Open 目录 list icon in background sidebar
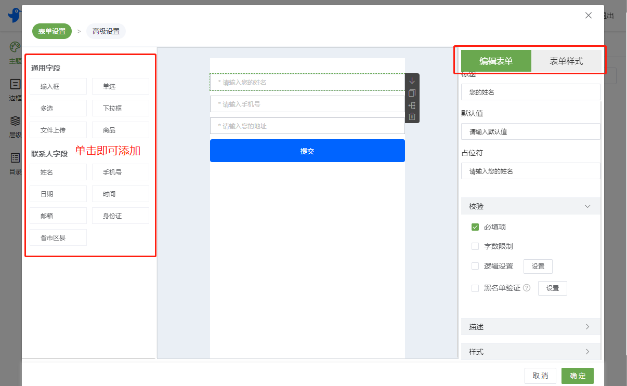Image resolution: width=627 pixels, height=386 pixels. pos(15,158)
